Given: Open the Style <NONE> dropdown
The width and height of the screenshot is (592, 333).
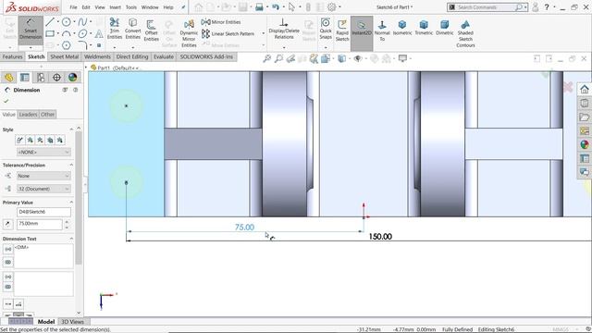Looking at the screenshot, I should click(x=43, y=152).
